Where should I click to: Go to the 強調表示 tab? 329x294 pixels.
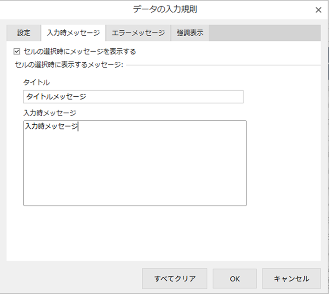point(190,33)
